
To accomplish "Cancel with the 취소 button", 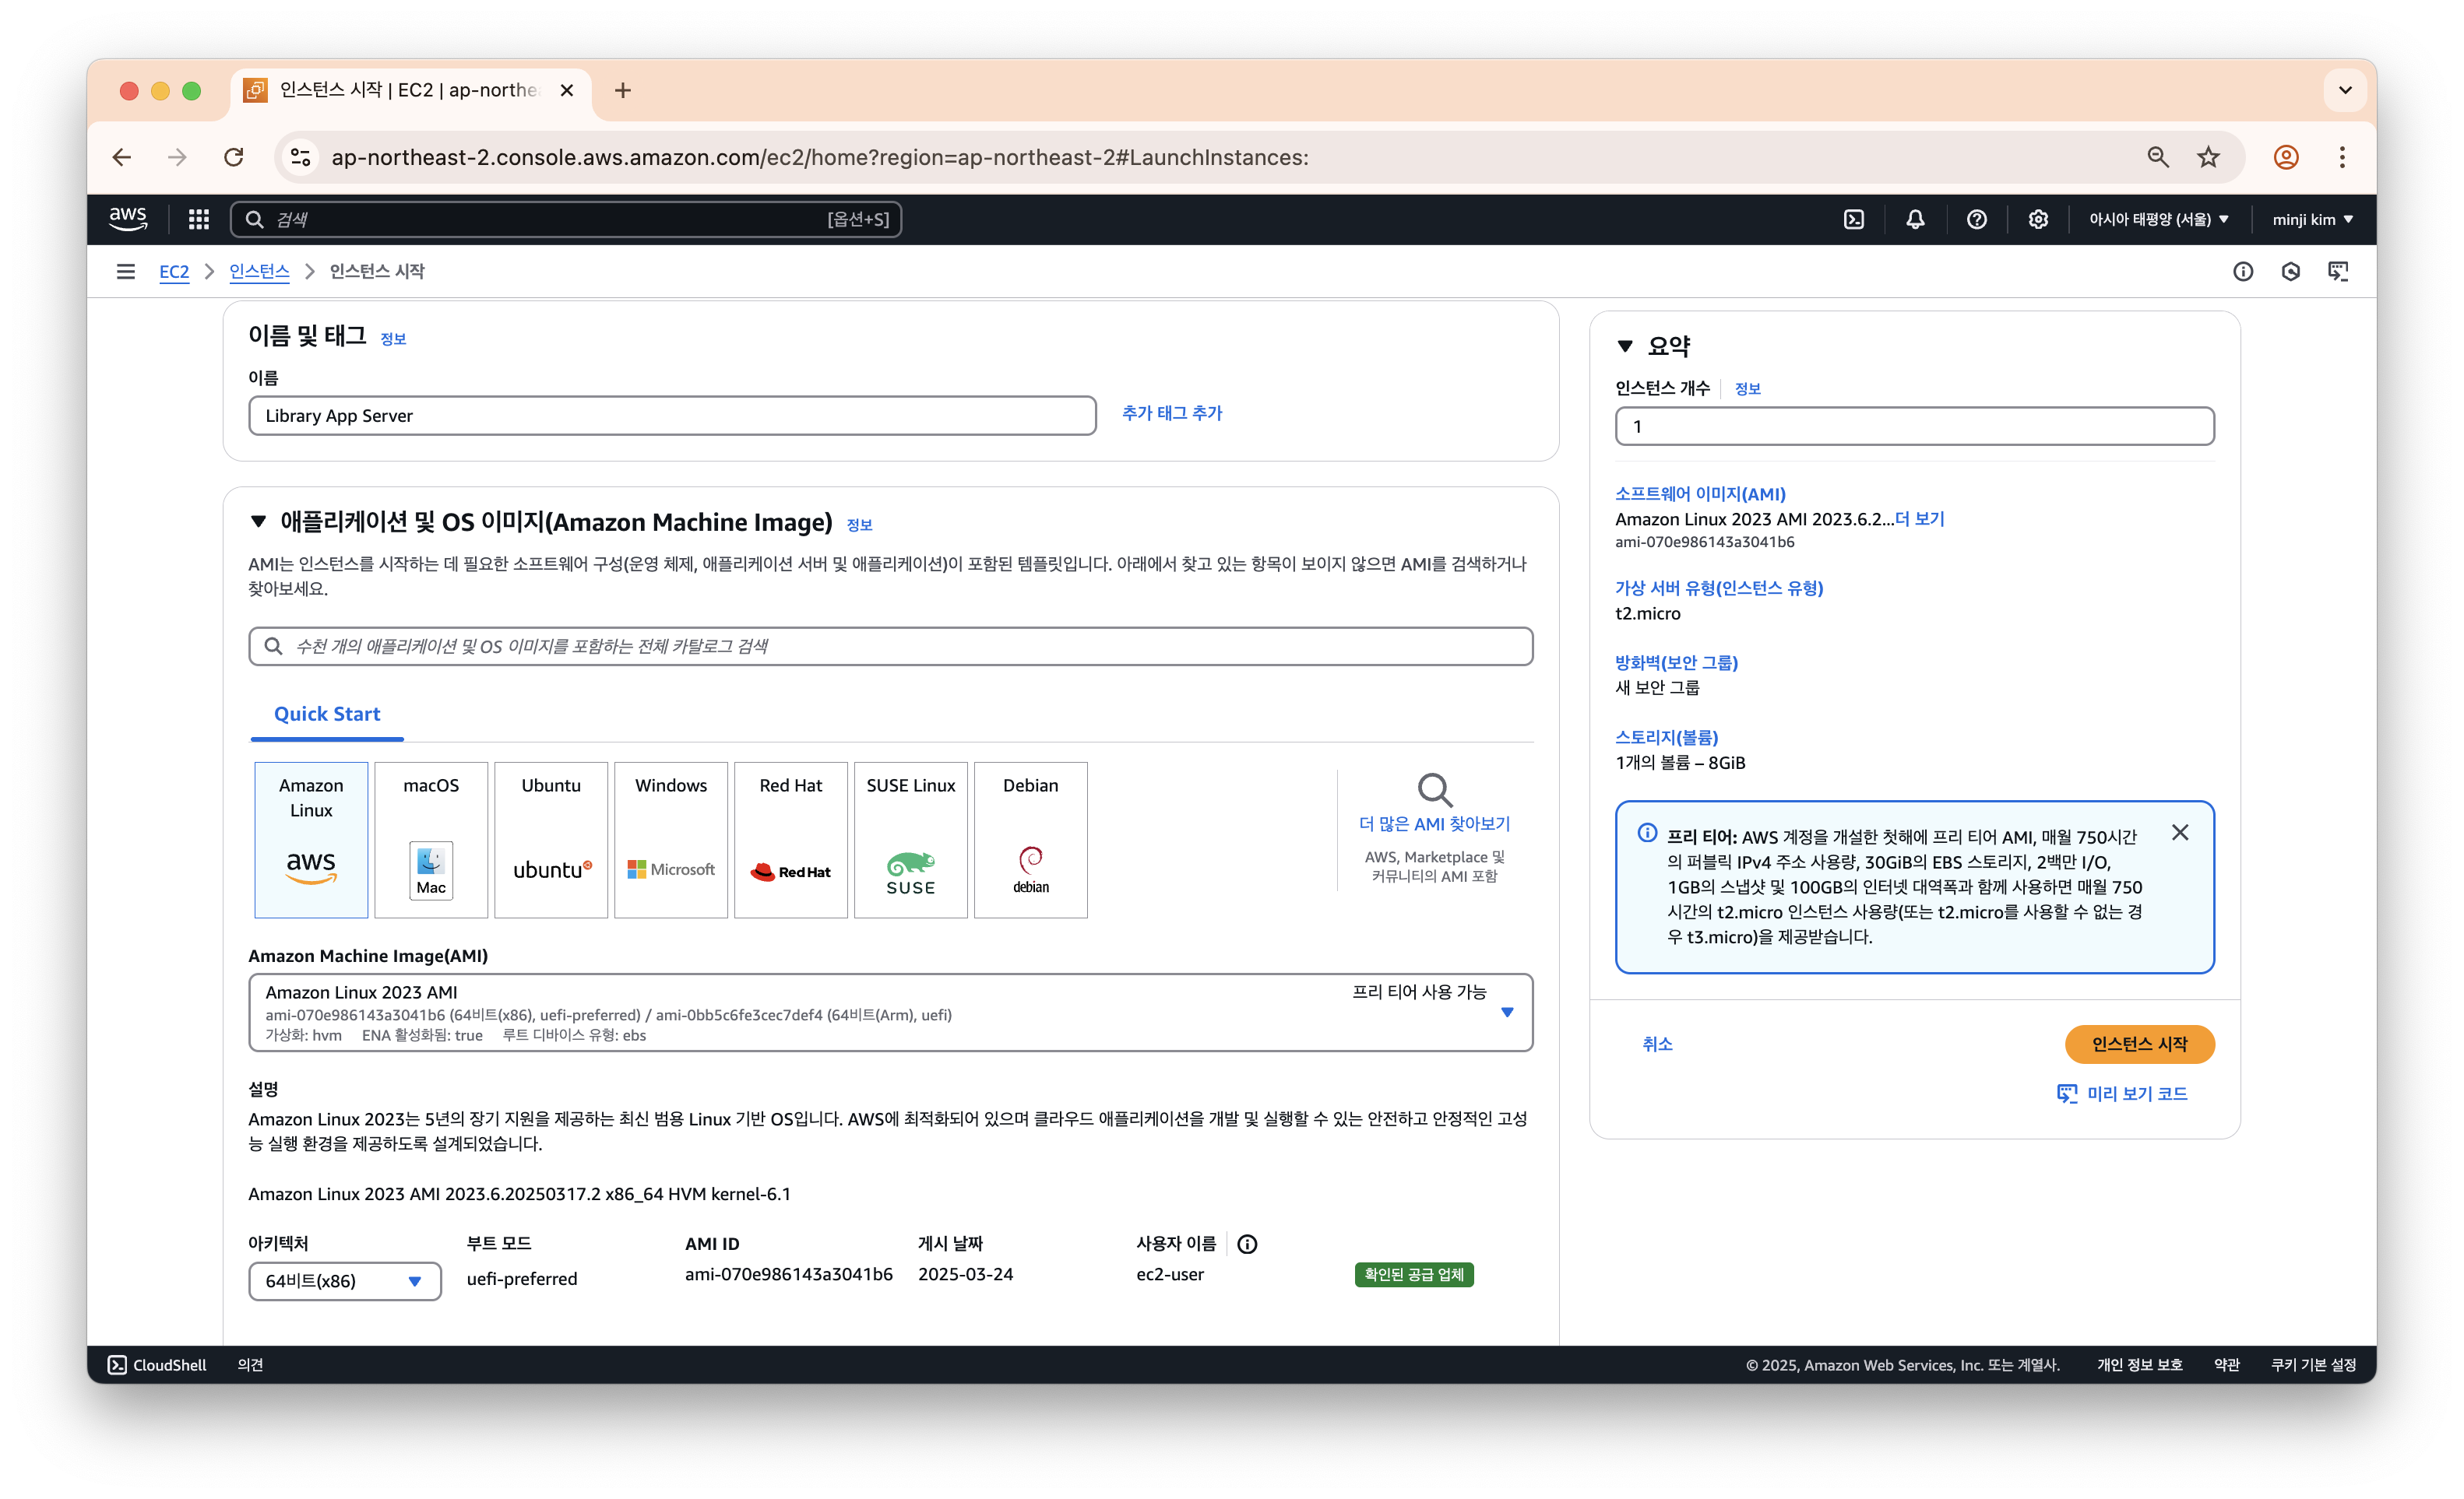I will (x=1657, y=1044).
